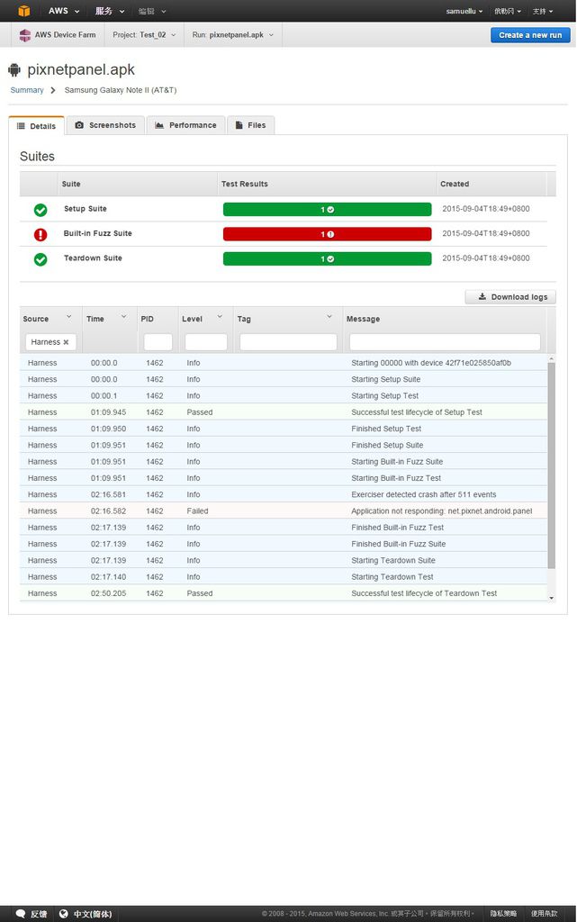The height and width of the screenshot is (922, 577).
Task: Click the Download logs button
Action: point(510,297)
